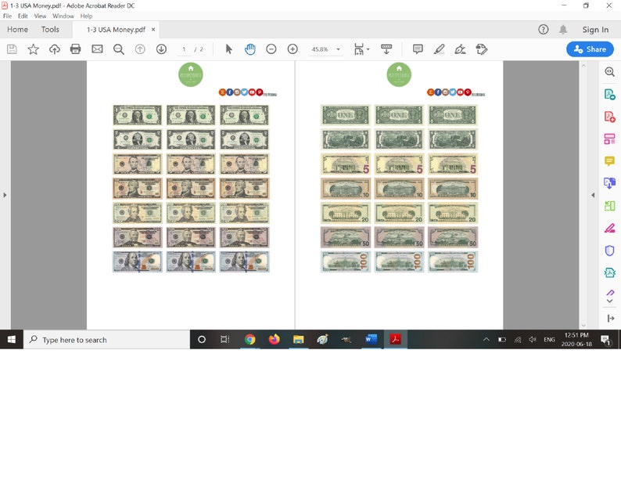Open the View menu
Image resolution: width=621 pixels, height=480 pixels.
coord(40,16)
